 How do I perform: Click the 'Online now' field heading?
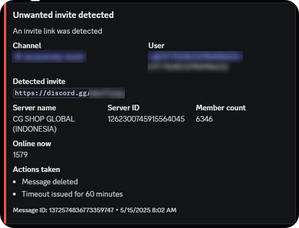32,143
